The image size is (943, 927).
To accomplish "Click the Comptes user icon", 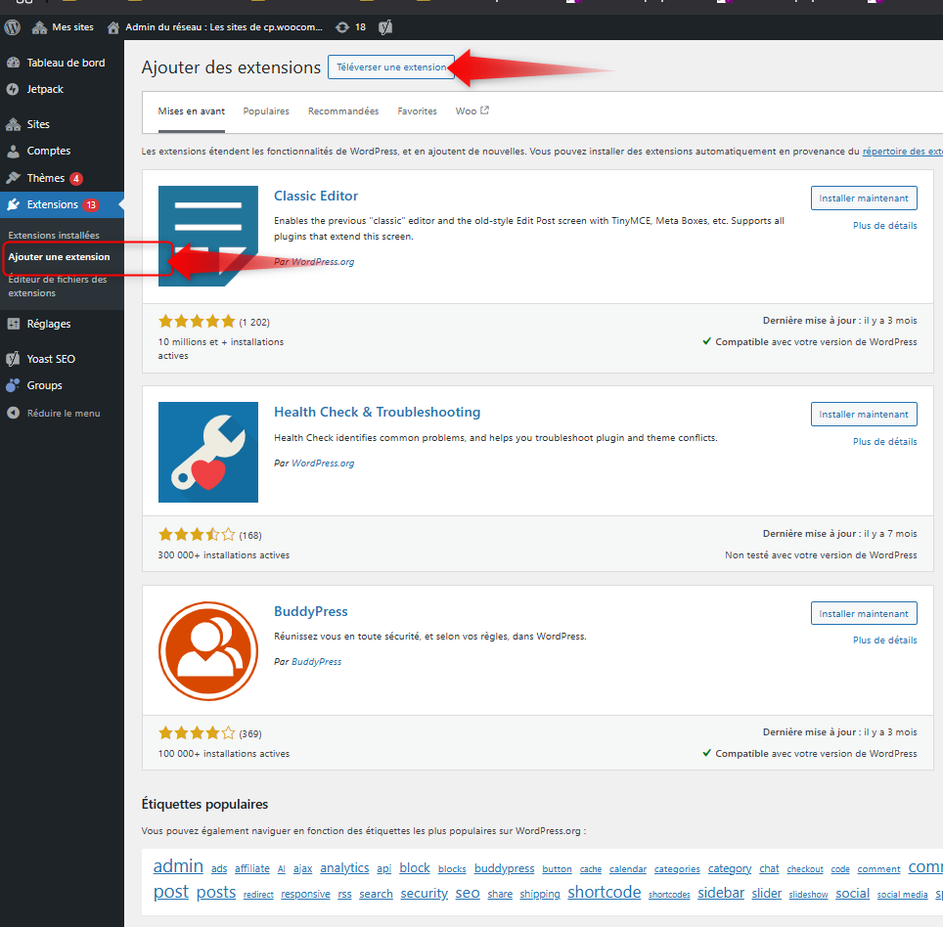I will (x=13, y=151).
